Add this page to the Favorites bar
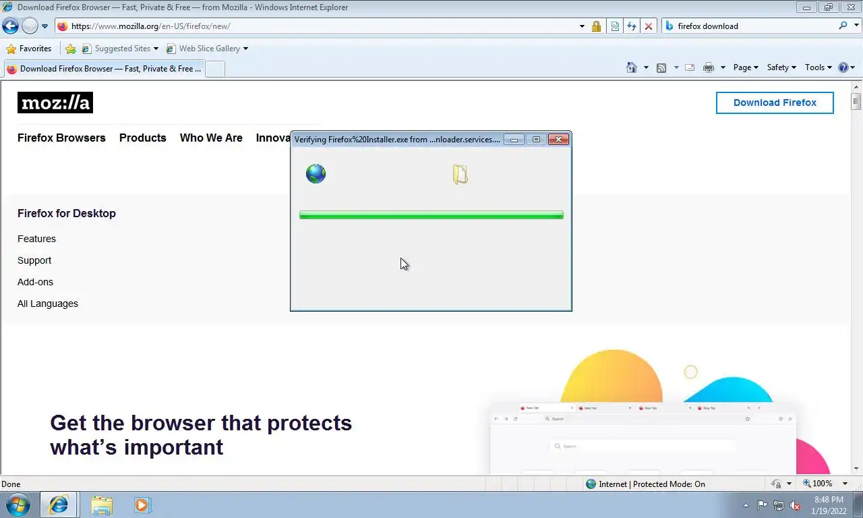 click(x=71, y=49)
